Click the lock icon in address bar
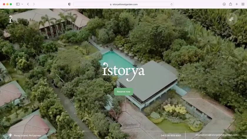Screen dimensions: 247x139 [x=111, y=4]
